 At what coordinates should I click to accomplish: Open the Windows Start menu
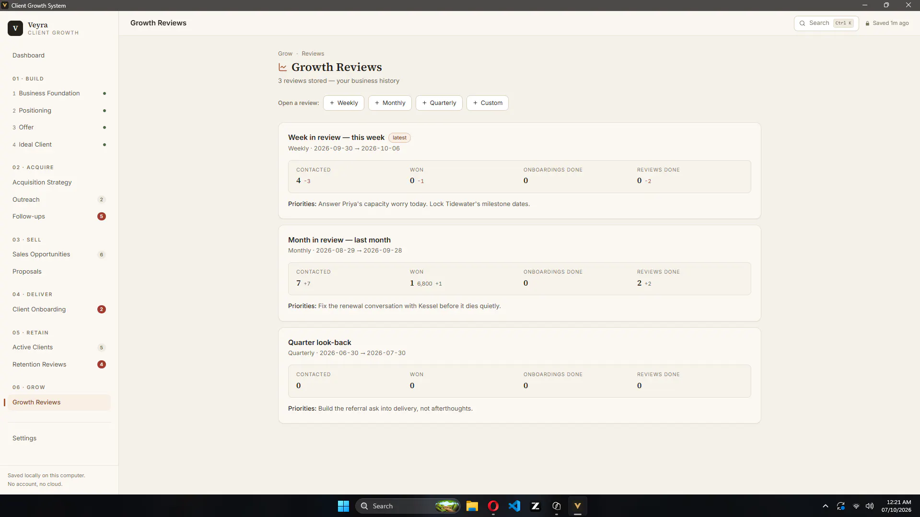[x=343, y=506]
